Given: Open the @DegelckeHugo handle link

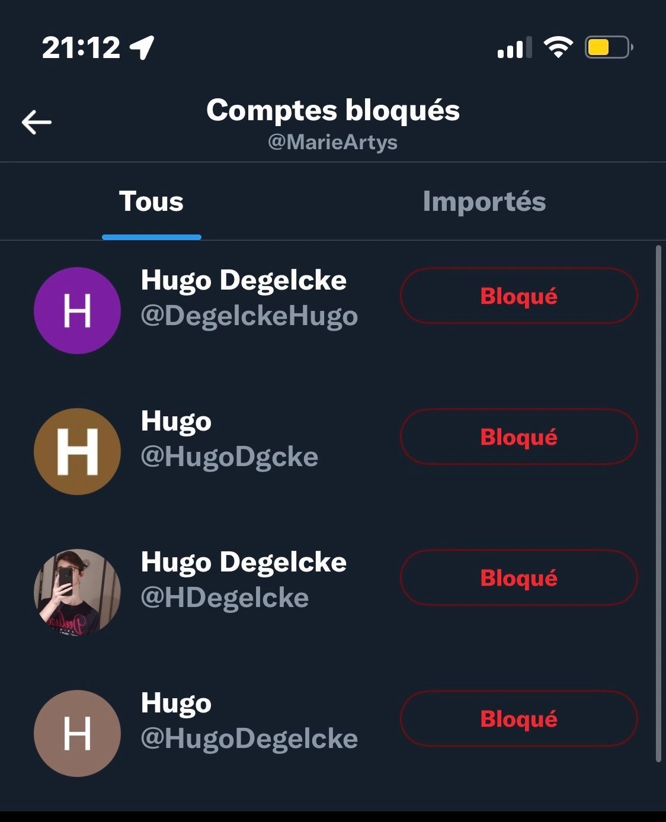Looking at the screenshot, I should click(x=249, y=316).
